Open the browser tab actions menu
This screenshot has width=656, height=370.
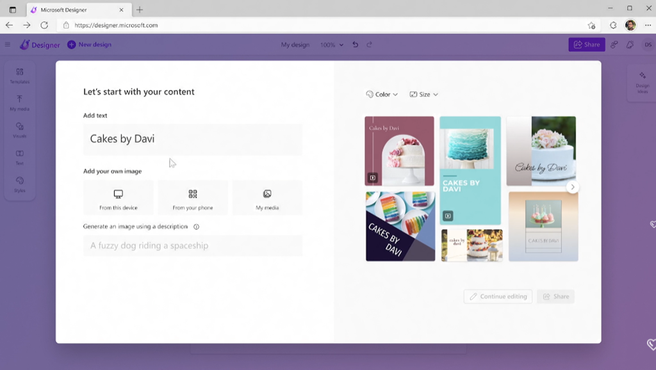13,10
